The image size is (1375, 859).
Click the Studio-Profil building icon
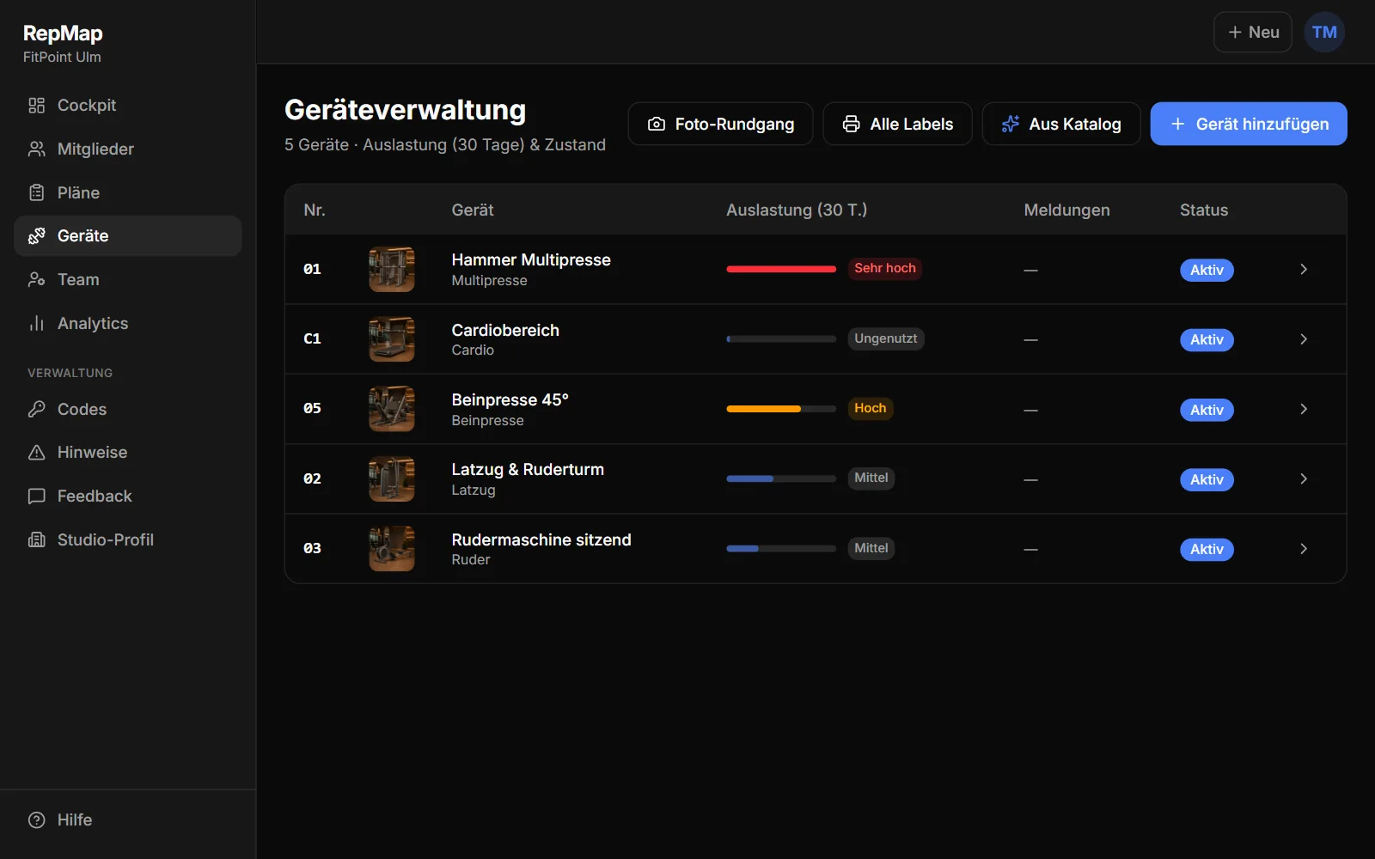point(36,539)
